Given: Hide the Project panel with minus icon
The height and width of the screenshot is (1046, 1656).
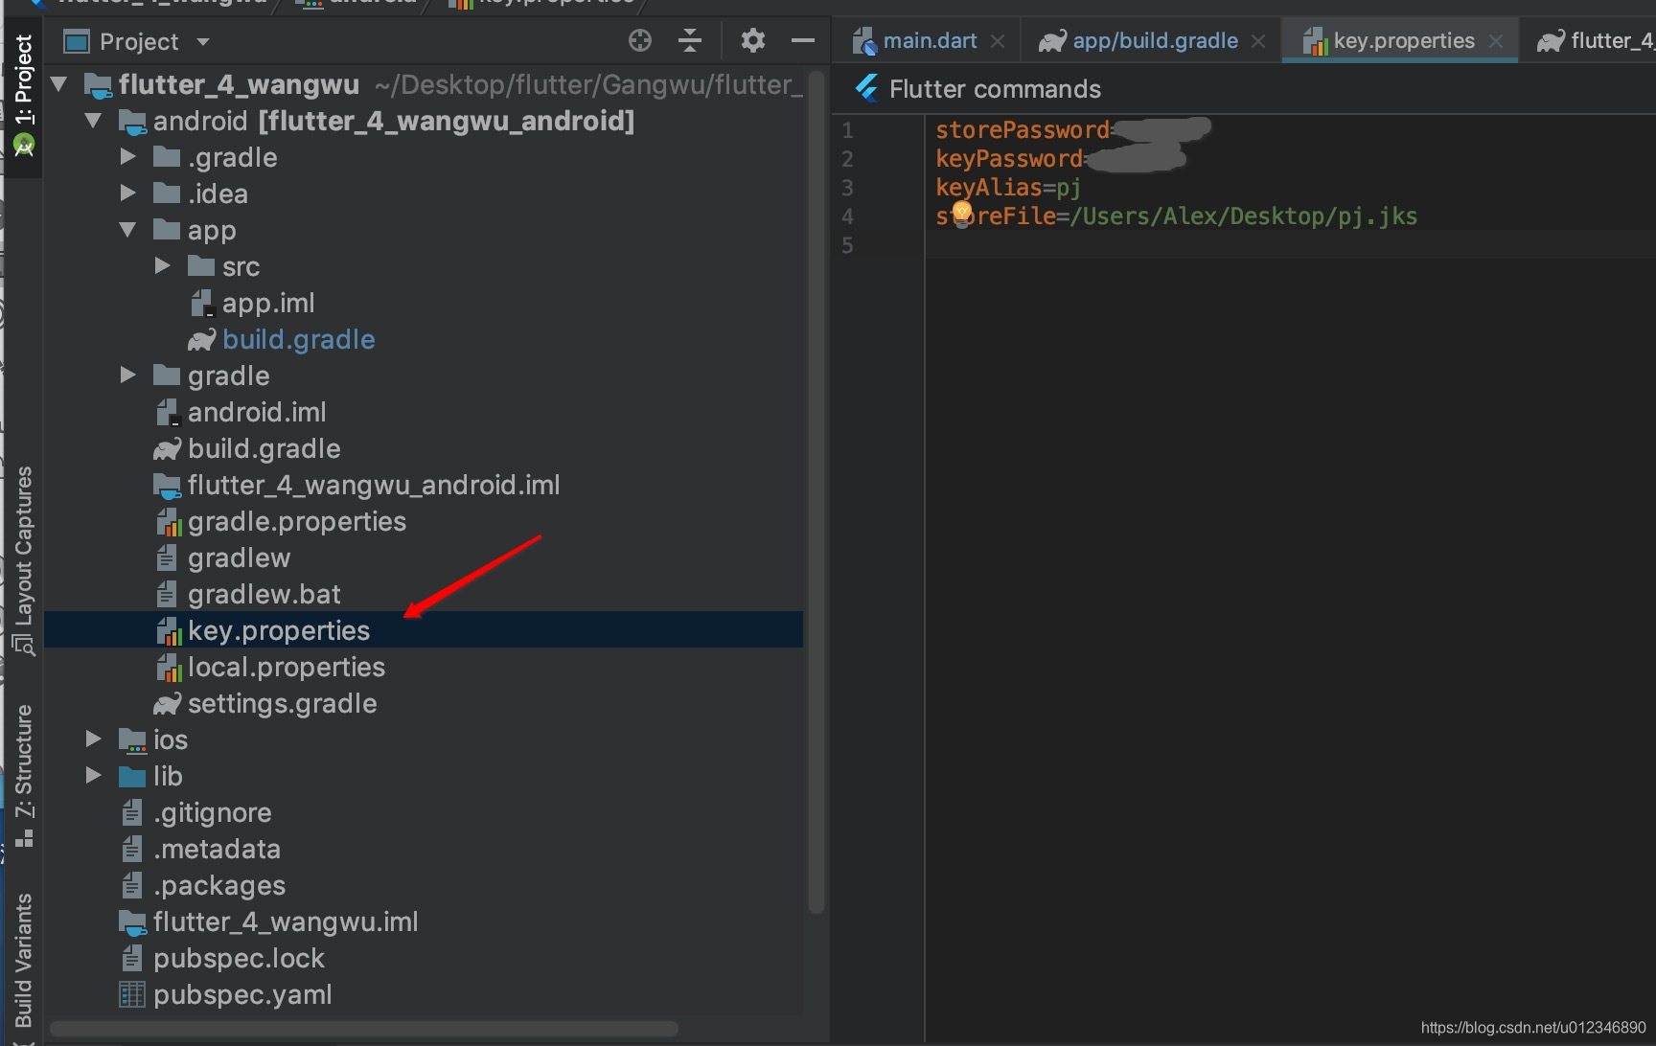Looking at the screenshot, I should [x=803, y=40].
